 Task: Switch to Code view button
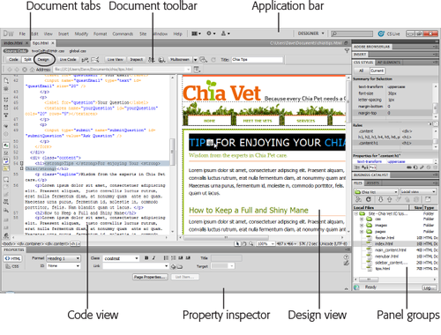pos(13,60)
